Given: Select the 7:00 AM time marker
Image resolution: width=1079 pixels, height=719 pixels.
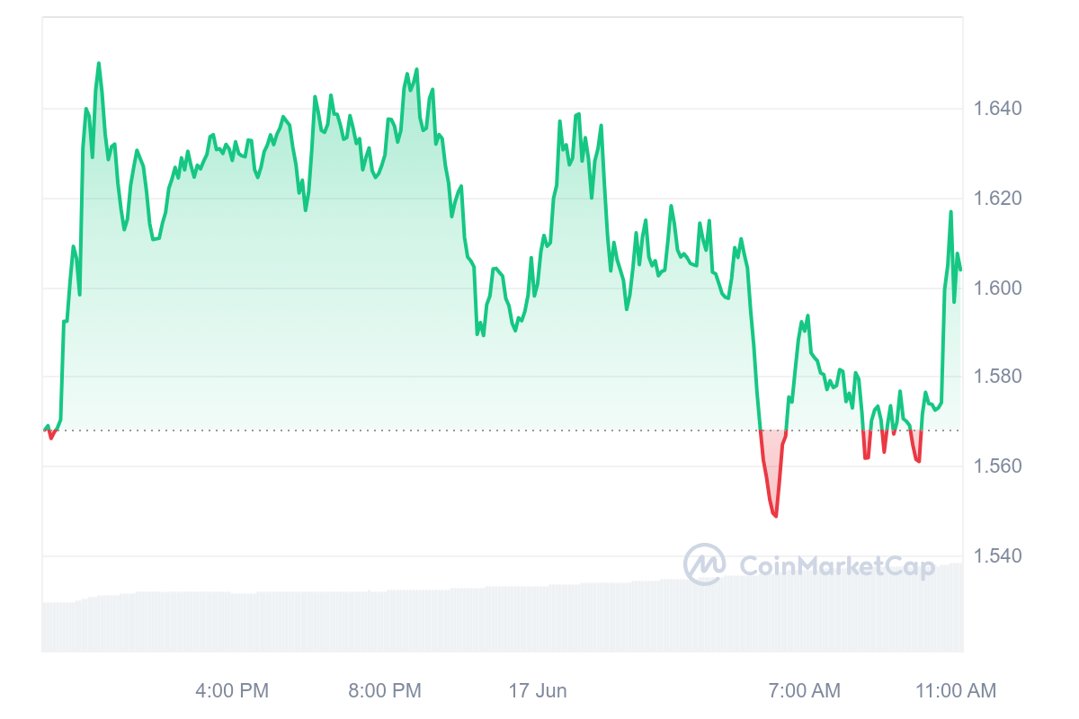Looking at the screenshot, I should click(805, 691).
